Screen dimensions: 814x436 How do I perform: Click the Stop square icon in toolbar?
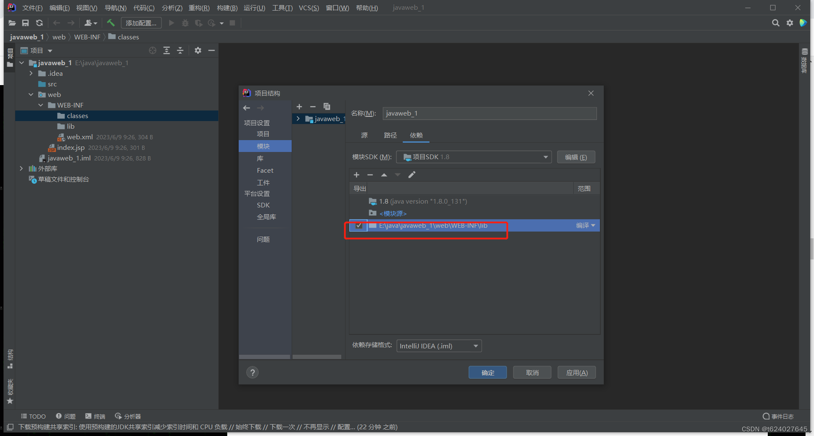(x=232, y=23)
